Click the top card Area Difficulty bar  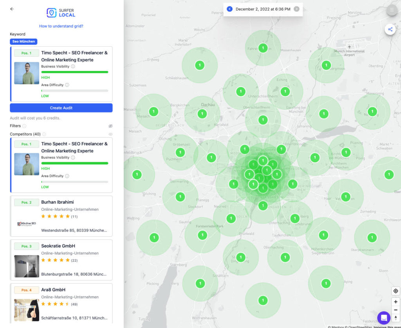pos(75,91)
